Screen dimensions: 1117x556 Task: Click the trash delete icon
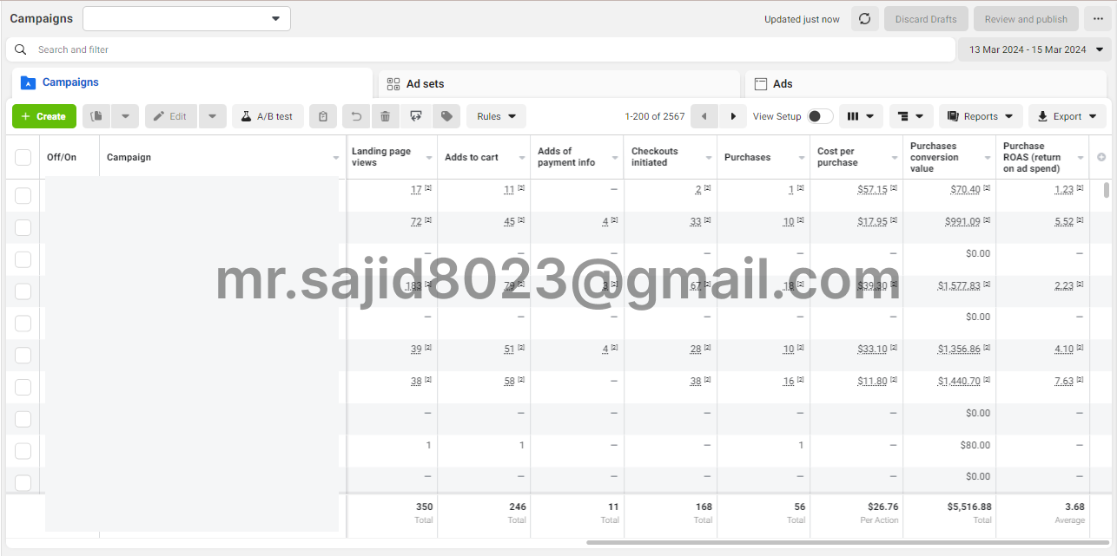[386, 116]
